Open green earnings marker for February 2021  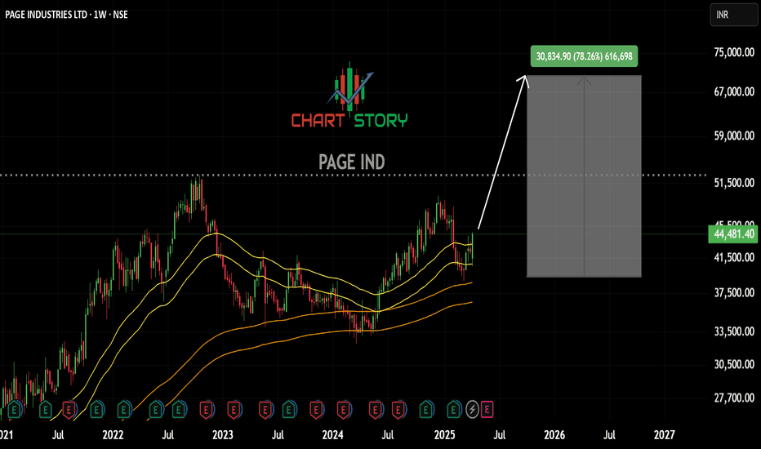(15, 410)
